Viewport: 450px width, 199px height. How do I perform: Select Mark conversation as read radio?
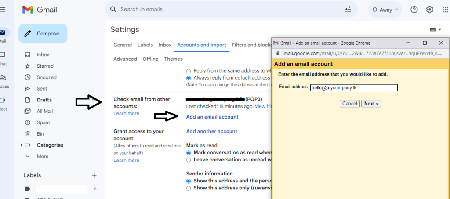[188, 153]
